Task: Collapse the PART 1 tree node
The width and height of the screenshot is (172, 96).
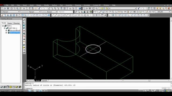Action: coord(3,26)
